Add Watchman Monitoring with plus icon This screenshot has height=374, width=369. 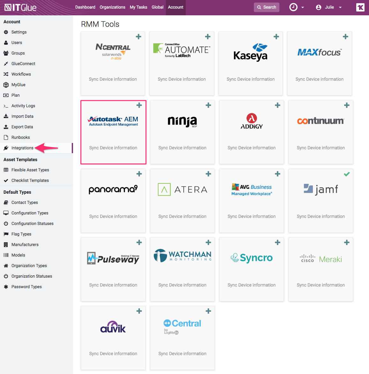208,243
